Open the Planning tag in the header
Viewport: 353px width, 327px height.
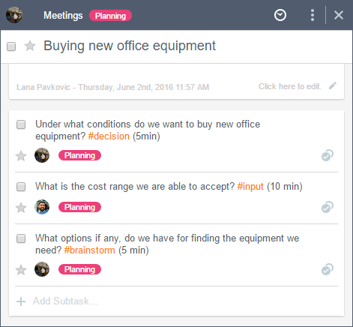click(110, 16)
